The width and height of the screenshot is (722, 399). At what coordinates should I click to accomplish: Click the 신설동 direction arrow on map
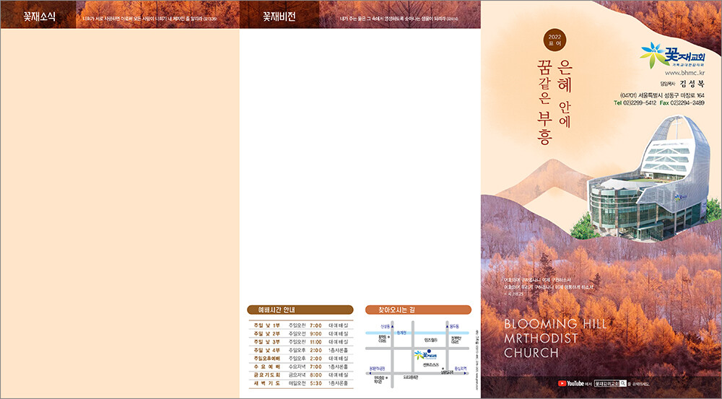[x=393, y=325]
